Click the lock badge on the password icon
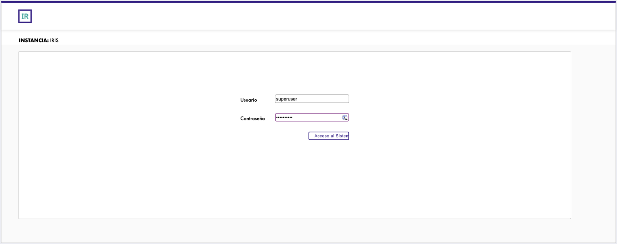This screenshot has height=244, width=617. (x=346, y=119)
